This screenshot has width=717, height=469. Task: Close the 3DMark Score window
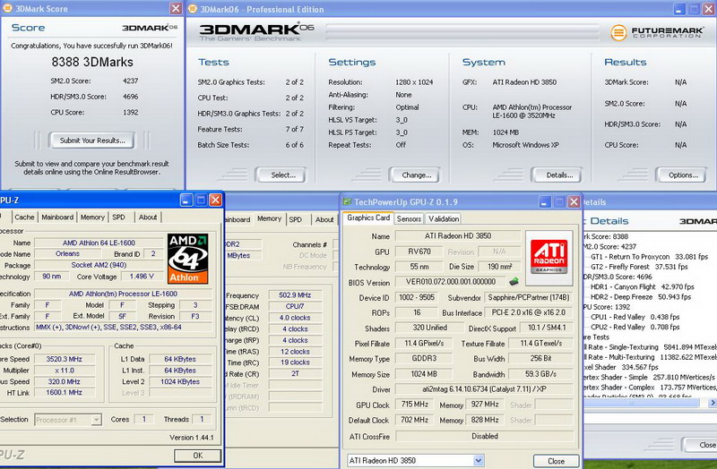tap(176, 8)
